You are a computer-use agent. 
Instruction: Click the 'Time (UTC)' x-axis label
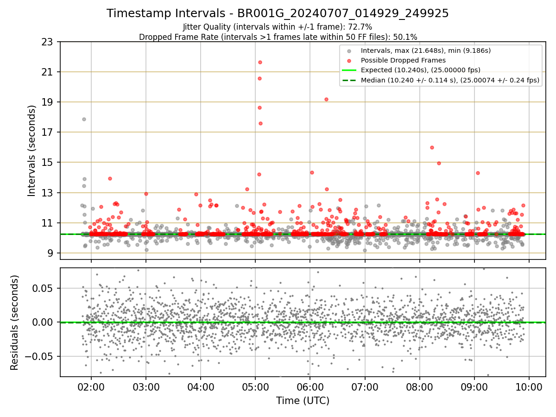303,401
